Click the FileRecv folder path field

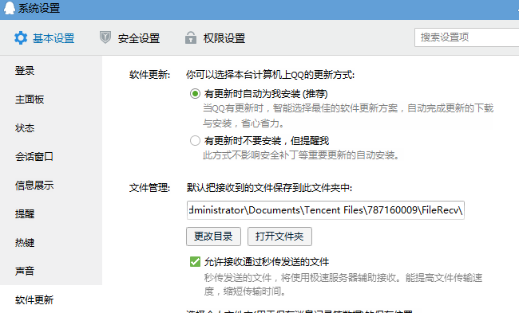pyautogui.click(x=325, y=210)
